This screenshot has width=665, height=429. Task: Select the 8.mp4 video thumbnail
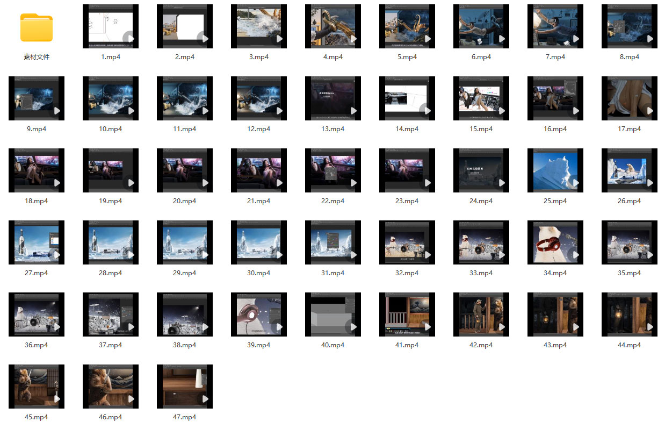630,26
